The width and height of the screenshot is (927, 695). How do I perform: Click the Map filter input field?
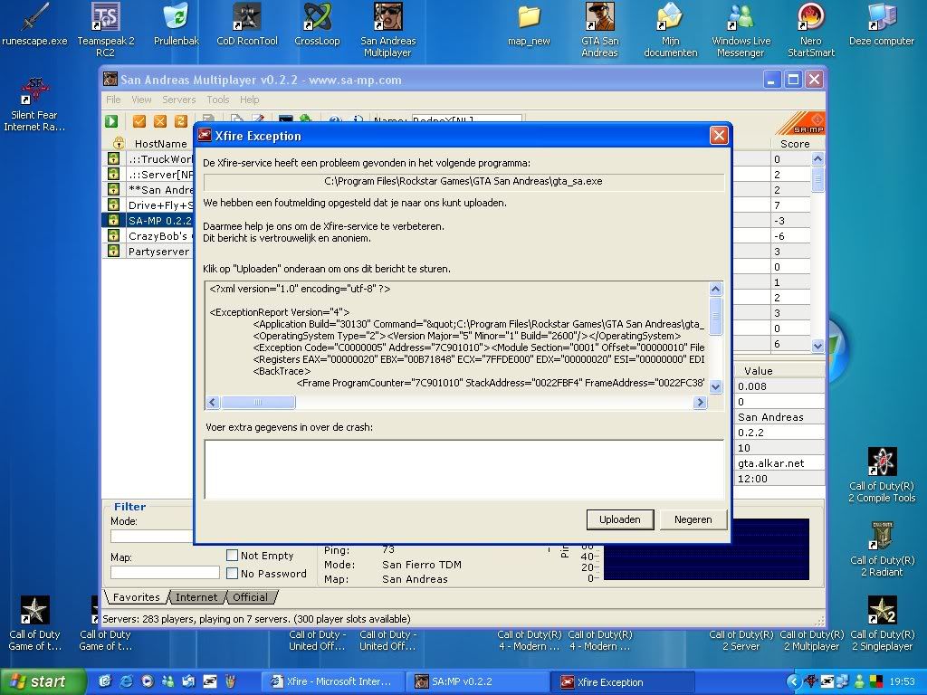(x=165, y=572)
